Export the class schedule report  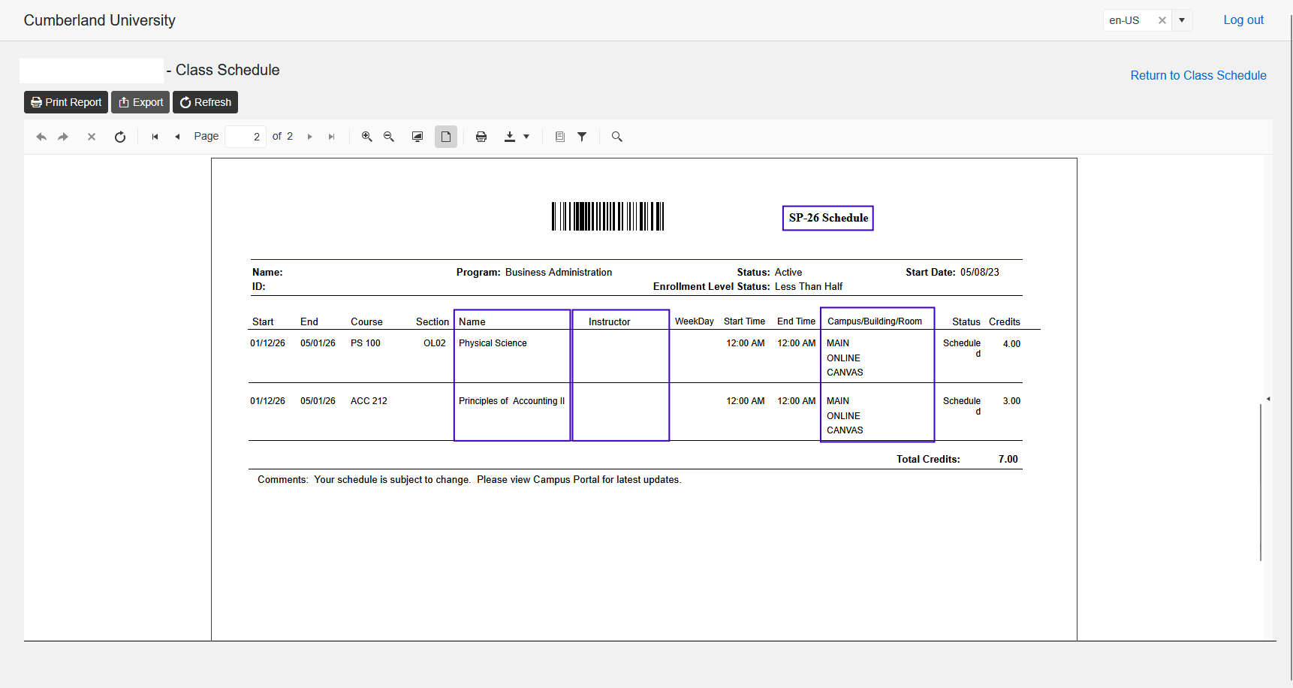click(140, 102)
